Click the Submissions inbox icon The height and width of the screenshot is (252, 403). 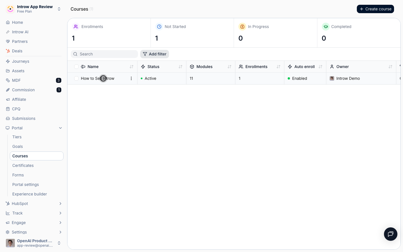[8, 118]
